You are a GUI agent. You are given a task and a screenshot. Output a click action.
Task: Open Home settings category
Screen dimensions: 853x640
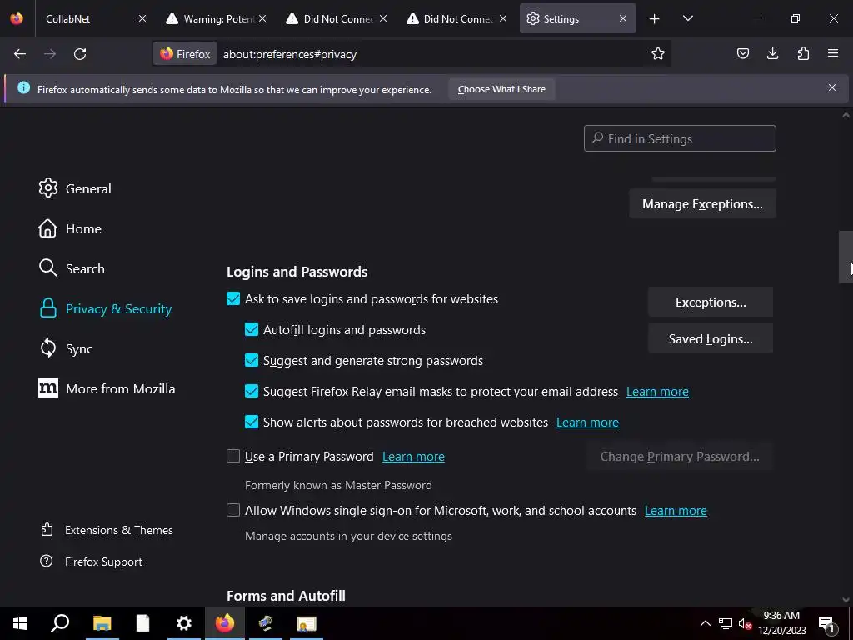pos(70,228)
